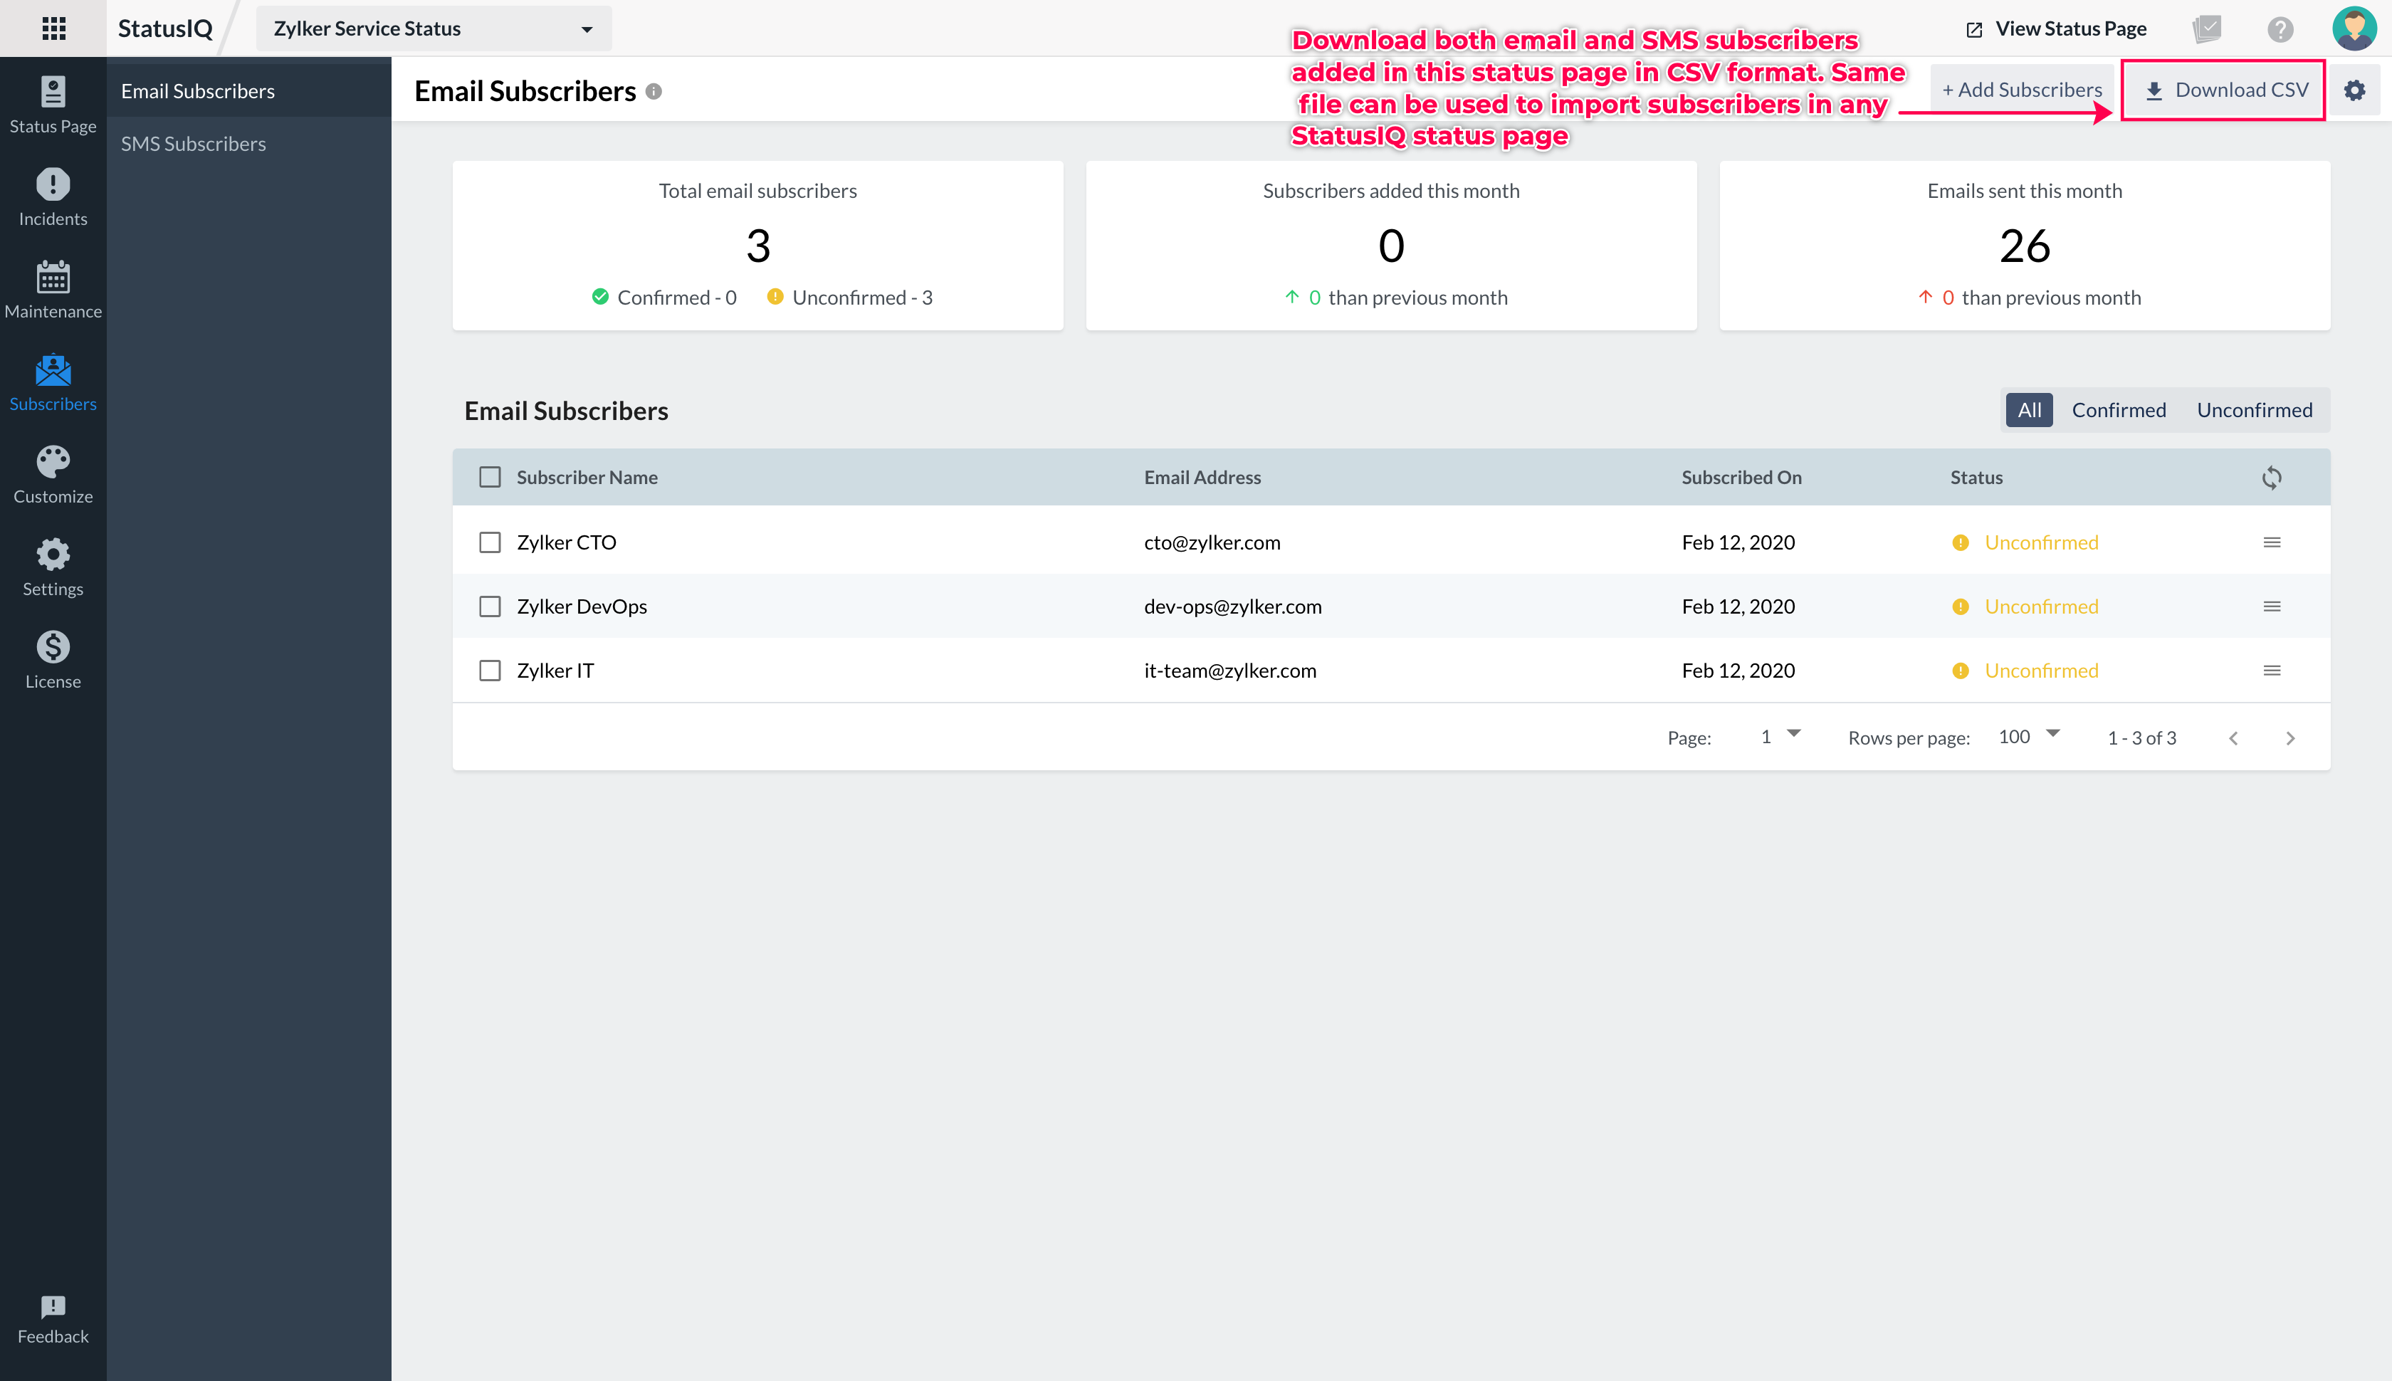Open View Status Page link
Viewport: 2392px width, 1381px height.
tap(2055, 29)
